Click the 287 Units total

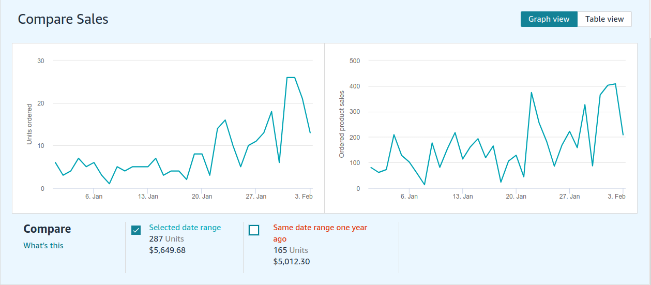click(x=166, y=239)
